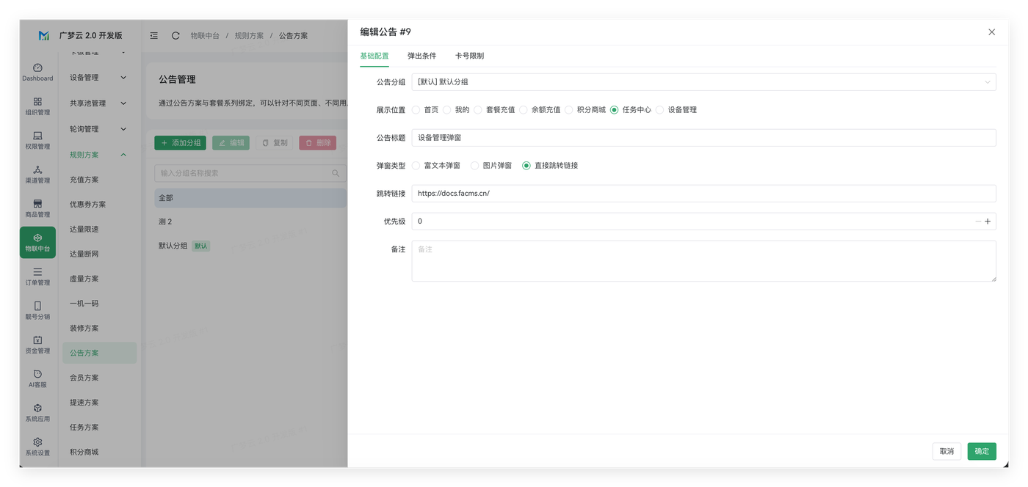This screenshot has width=1028, height=487.
Task: Expand 设备管理 submenu
Action: pyautogui.click(x=98, y=78)
